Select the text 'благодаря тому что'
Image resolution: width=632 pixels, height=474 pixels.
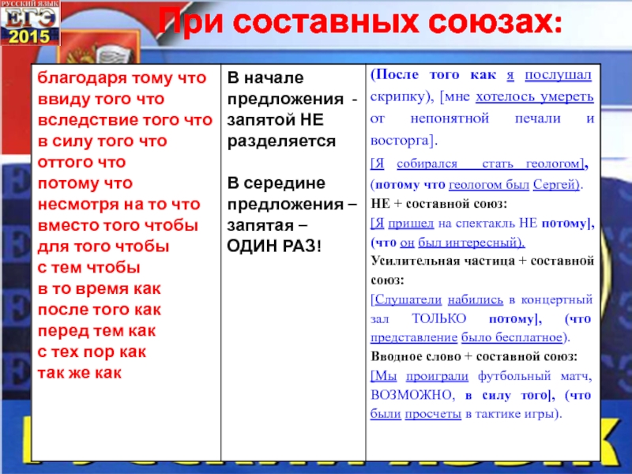click(x=122, y=77)
